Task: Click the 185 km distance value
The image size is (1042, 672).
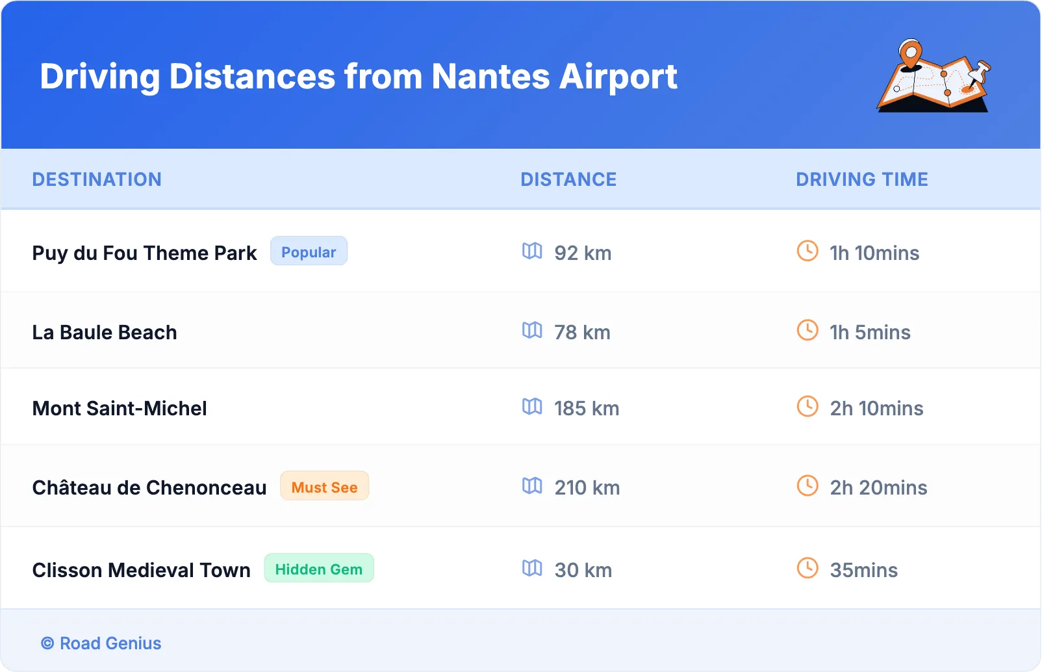Action: (587, 408)
